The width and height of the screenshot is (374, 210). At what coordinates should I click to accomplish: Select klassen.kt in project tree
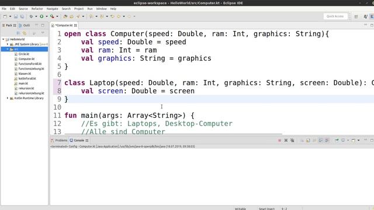pyautogui.click(x=25, y=73)
